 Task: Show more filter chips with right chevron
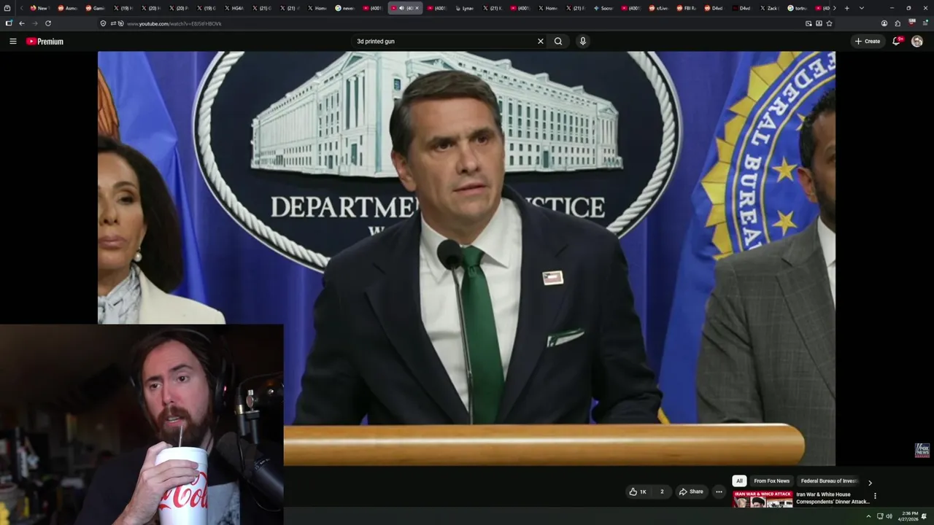coord(870,483)
